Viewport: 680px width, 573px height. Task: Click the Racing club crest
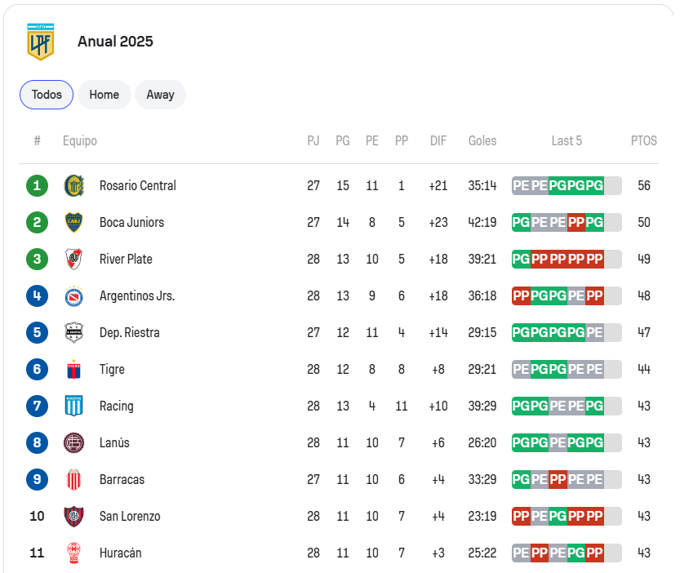click(73, 406)
